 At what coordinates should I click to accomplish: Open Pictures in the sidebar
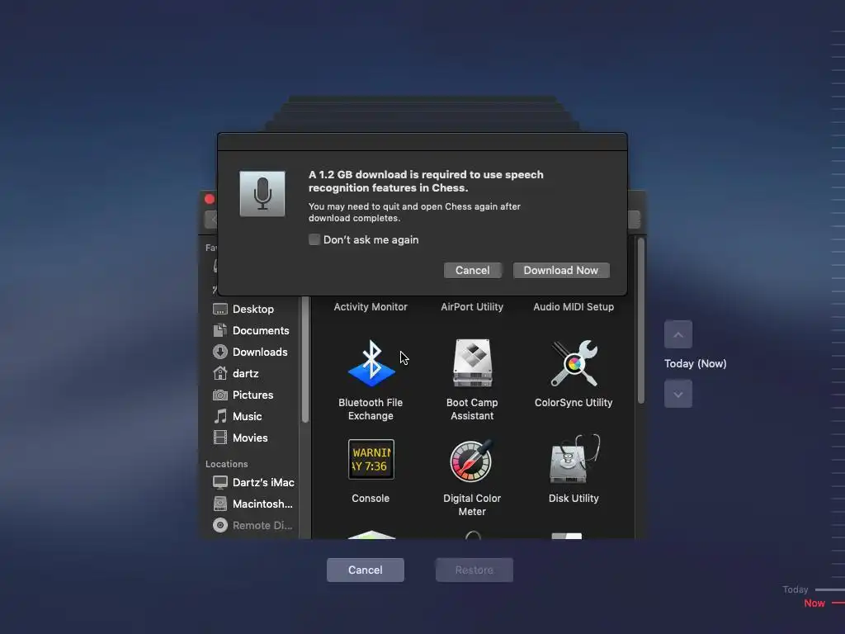click(x=253, y=395)
